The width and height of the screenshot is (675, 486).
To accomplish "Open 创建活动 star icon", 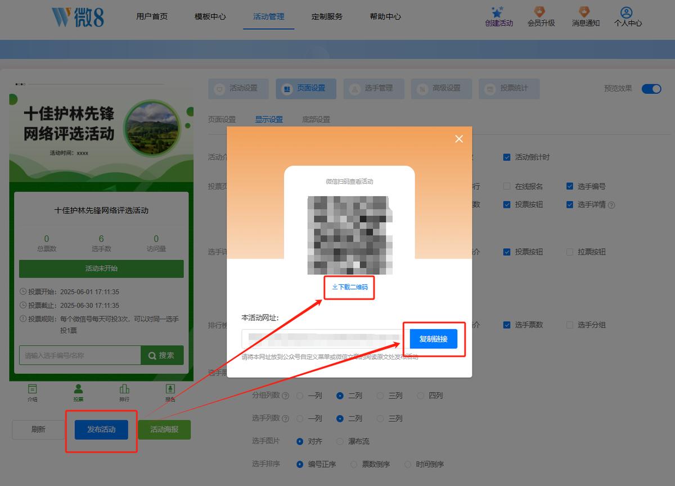I will (x=498, y=11).
